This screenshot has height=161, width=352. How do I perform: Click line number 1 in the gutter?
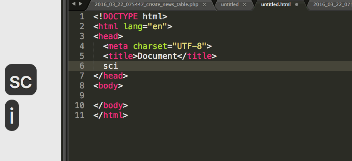[82, 17]
